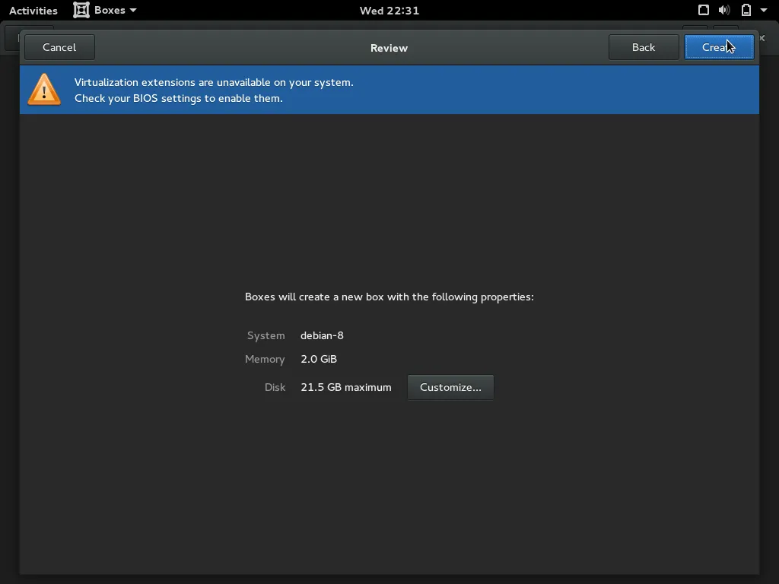Screen dimensions: 779x584
Task: Cancel the box creation
Action: pos(59,46)
